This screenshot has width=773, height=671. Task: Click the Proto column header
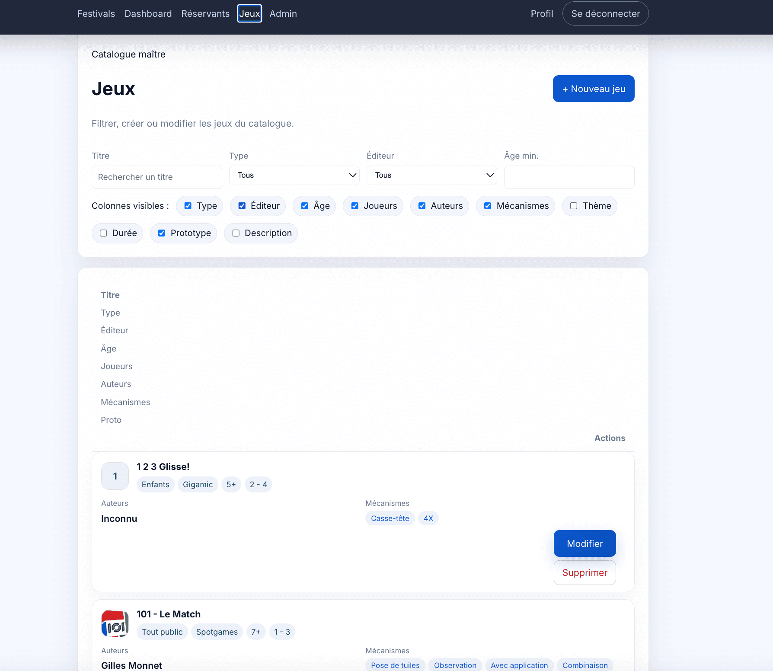point(111,420)
